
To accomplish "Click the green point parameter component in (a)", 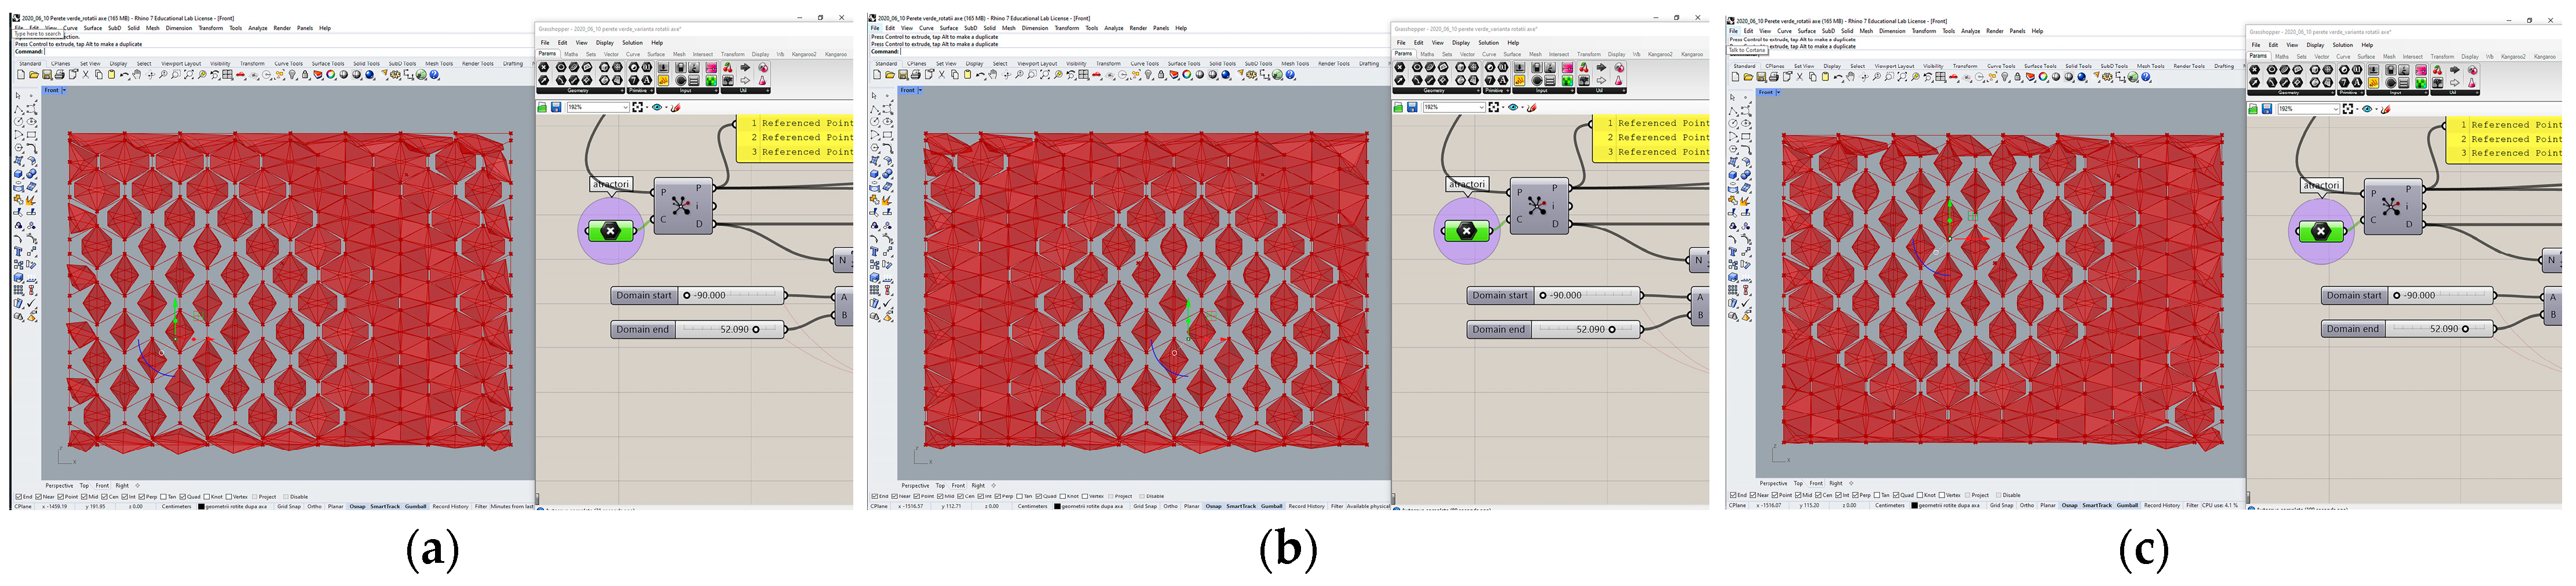I will point(610,231).
